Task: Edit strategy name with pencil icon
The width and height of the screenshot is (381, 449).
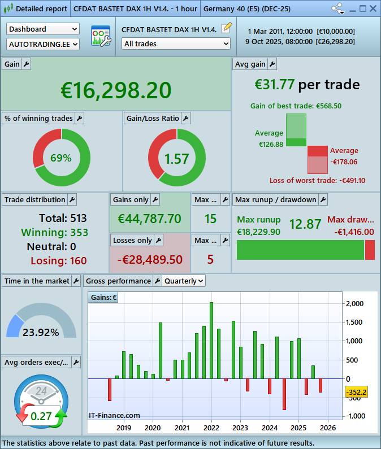Action: pos(226,27)
